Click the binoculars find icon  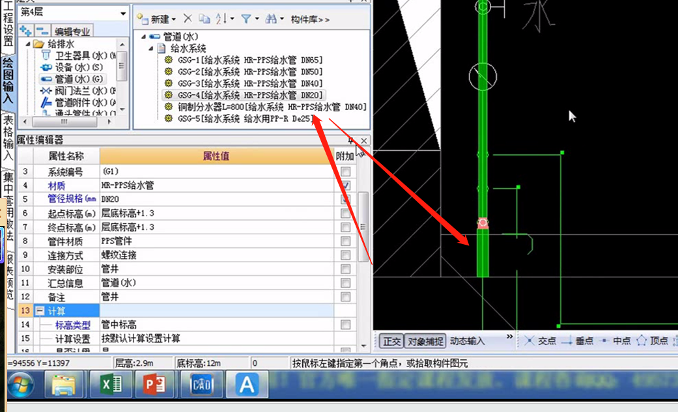[271, 19]
